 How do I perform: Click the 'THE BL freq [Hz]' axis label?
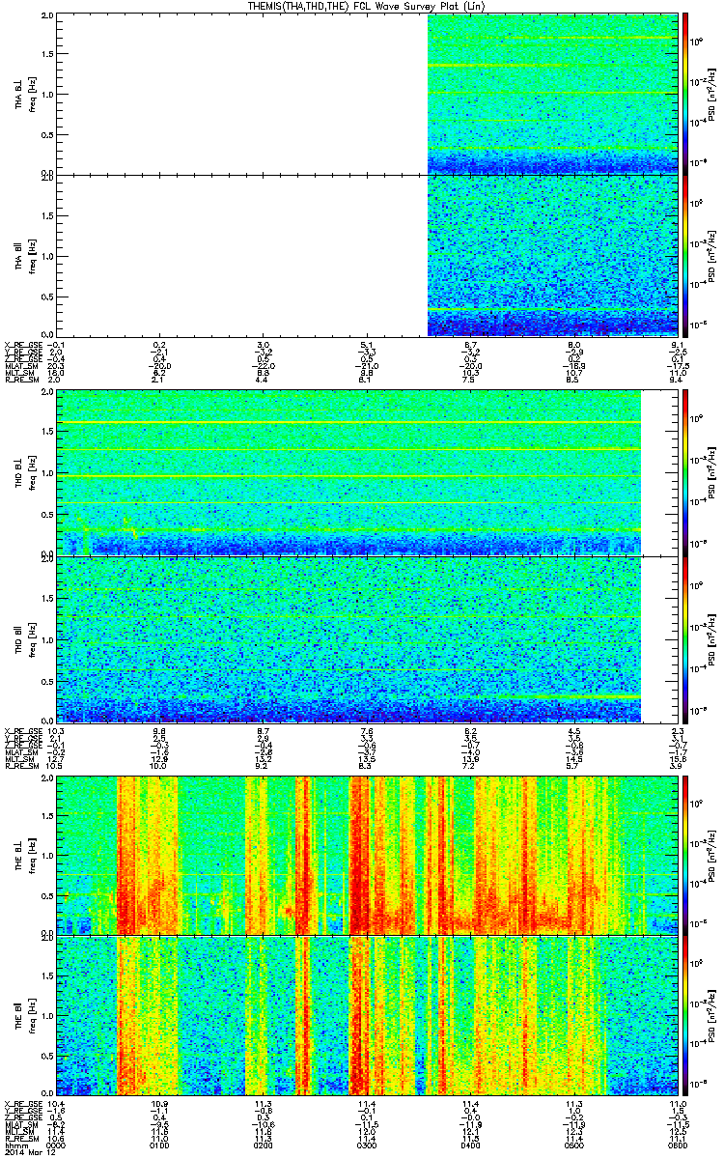24,854
